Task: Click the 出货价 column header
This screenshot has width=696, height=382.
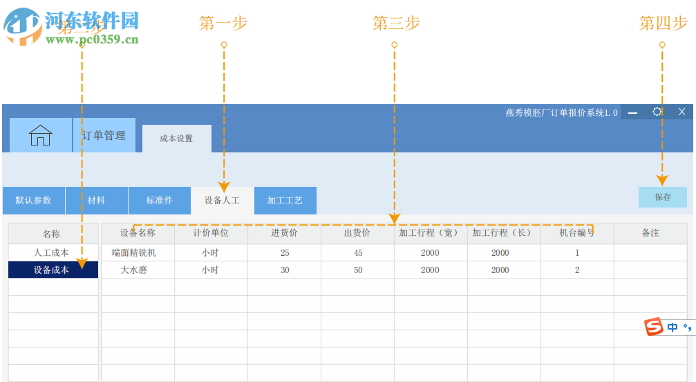Action: (x=358, y=233)
